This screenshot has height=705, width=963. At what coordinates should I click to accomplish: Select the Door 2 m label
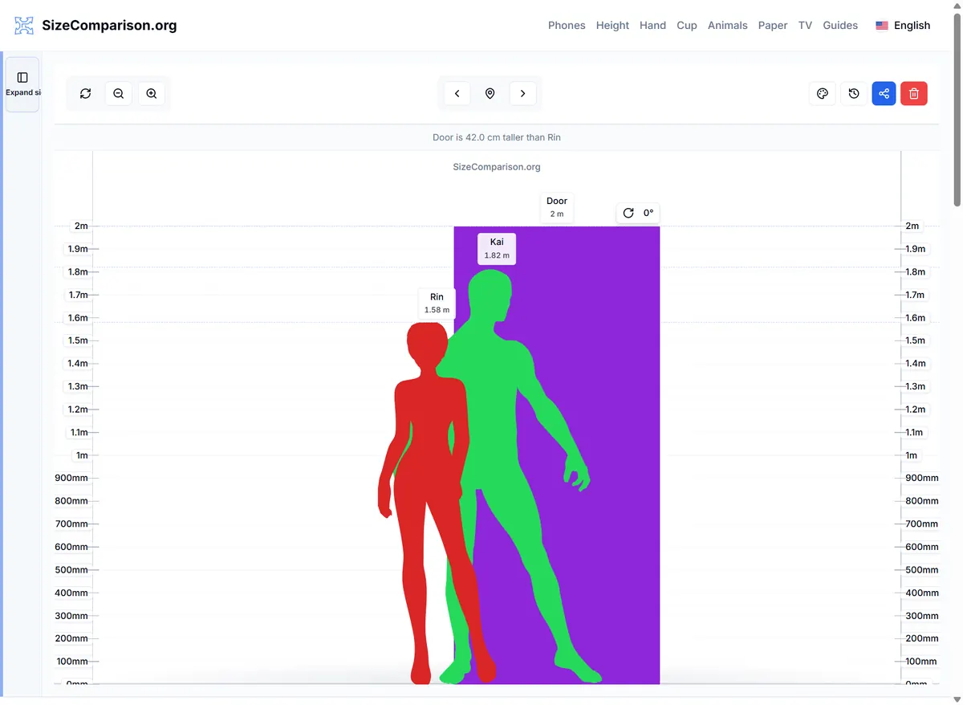[x=557, y=207]
